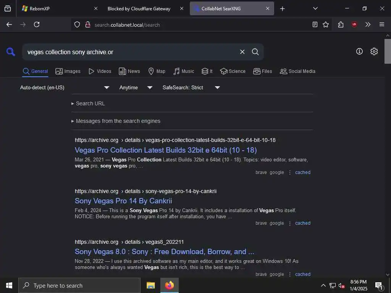Open the Firefox View icon

(8, 8)
